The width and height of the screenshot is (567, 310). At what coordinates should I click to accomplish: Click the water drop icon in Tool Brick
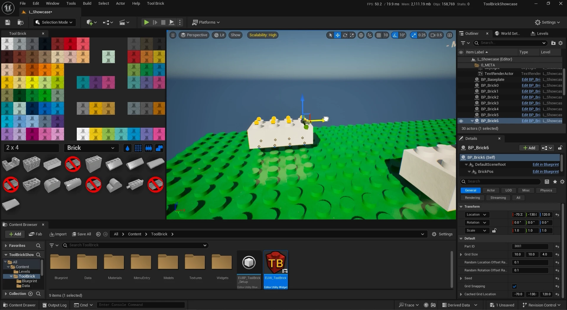point(127,148)
